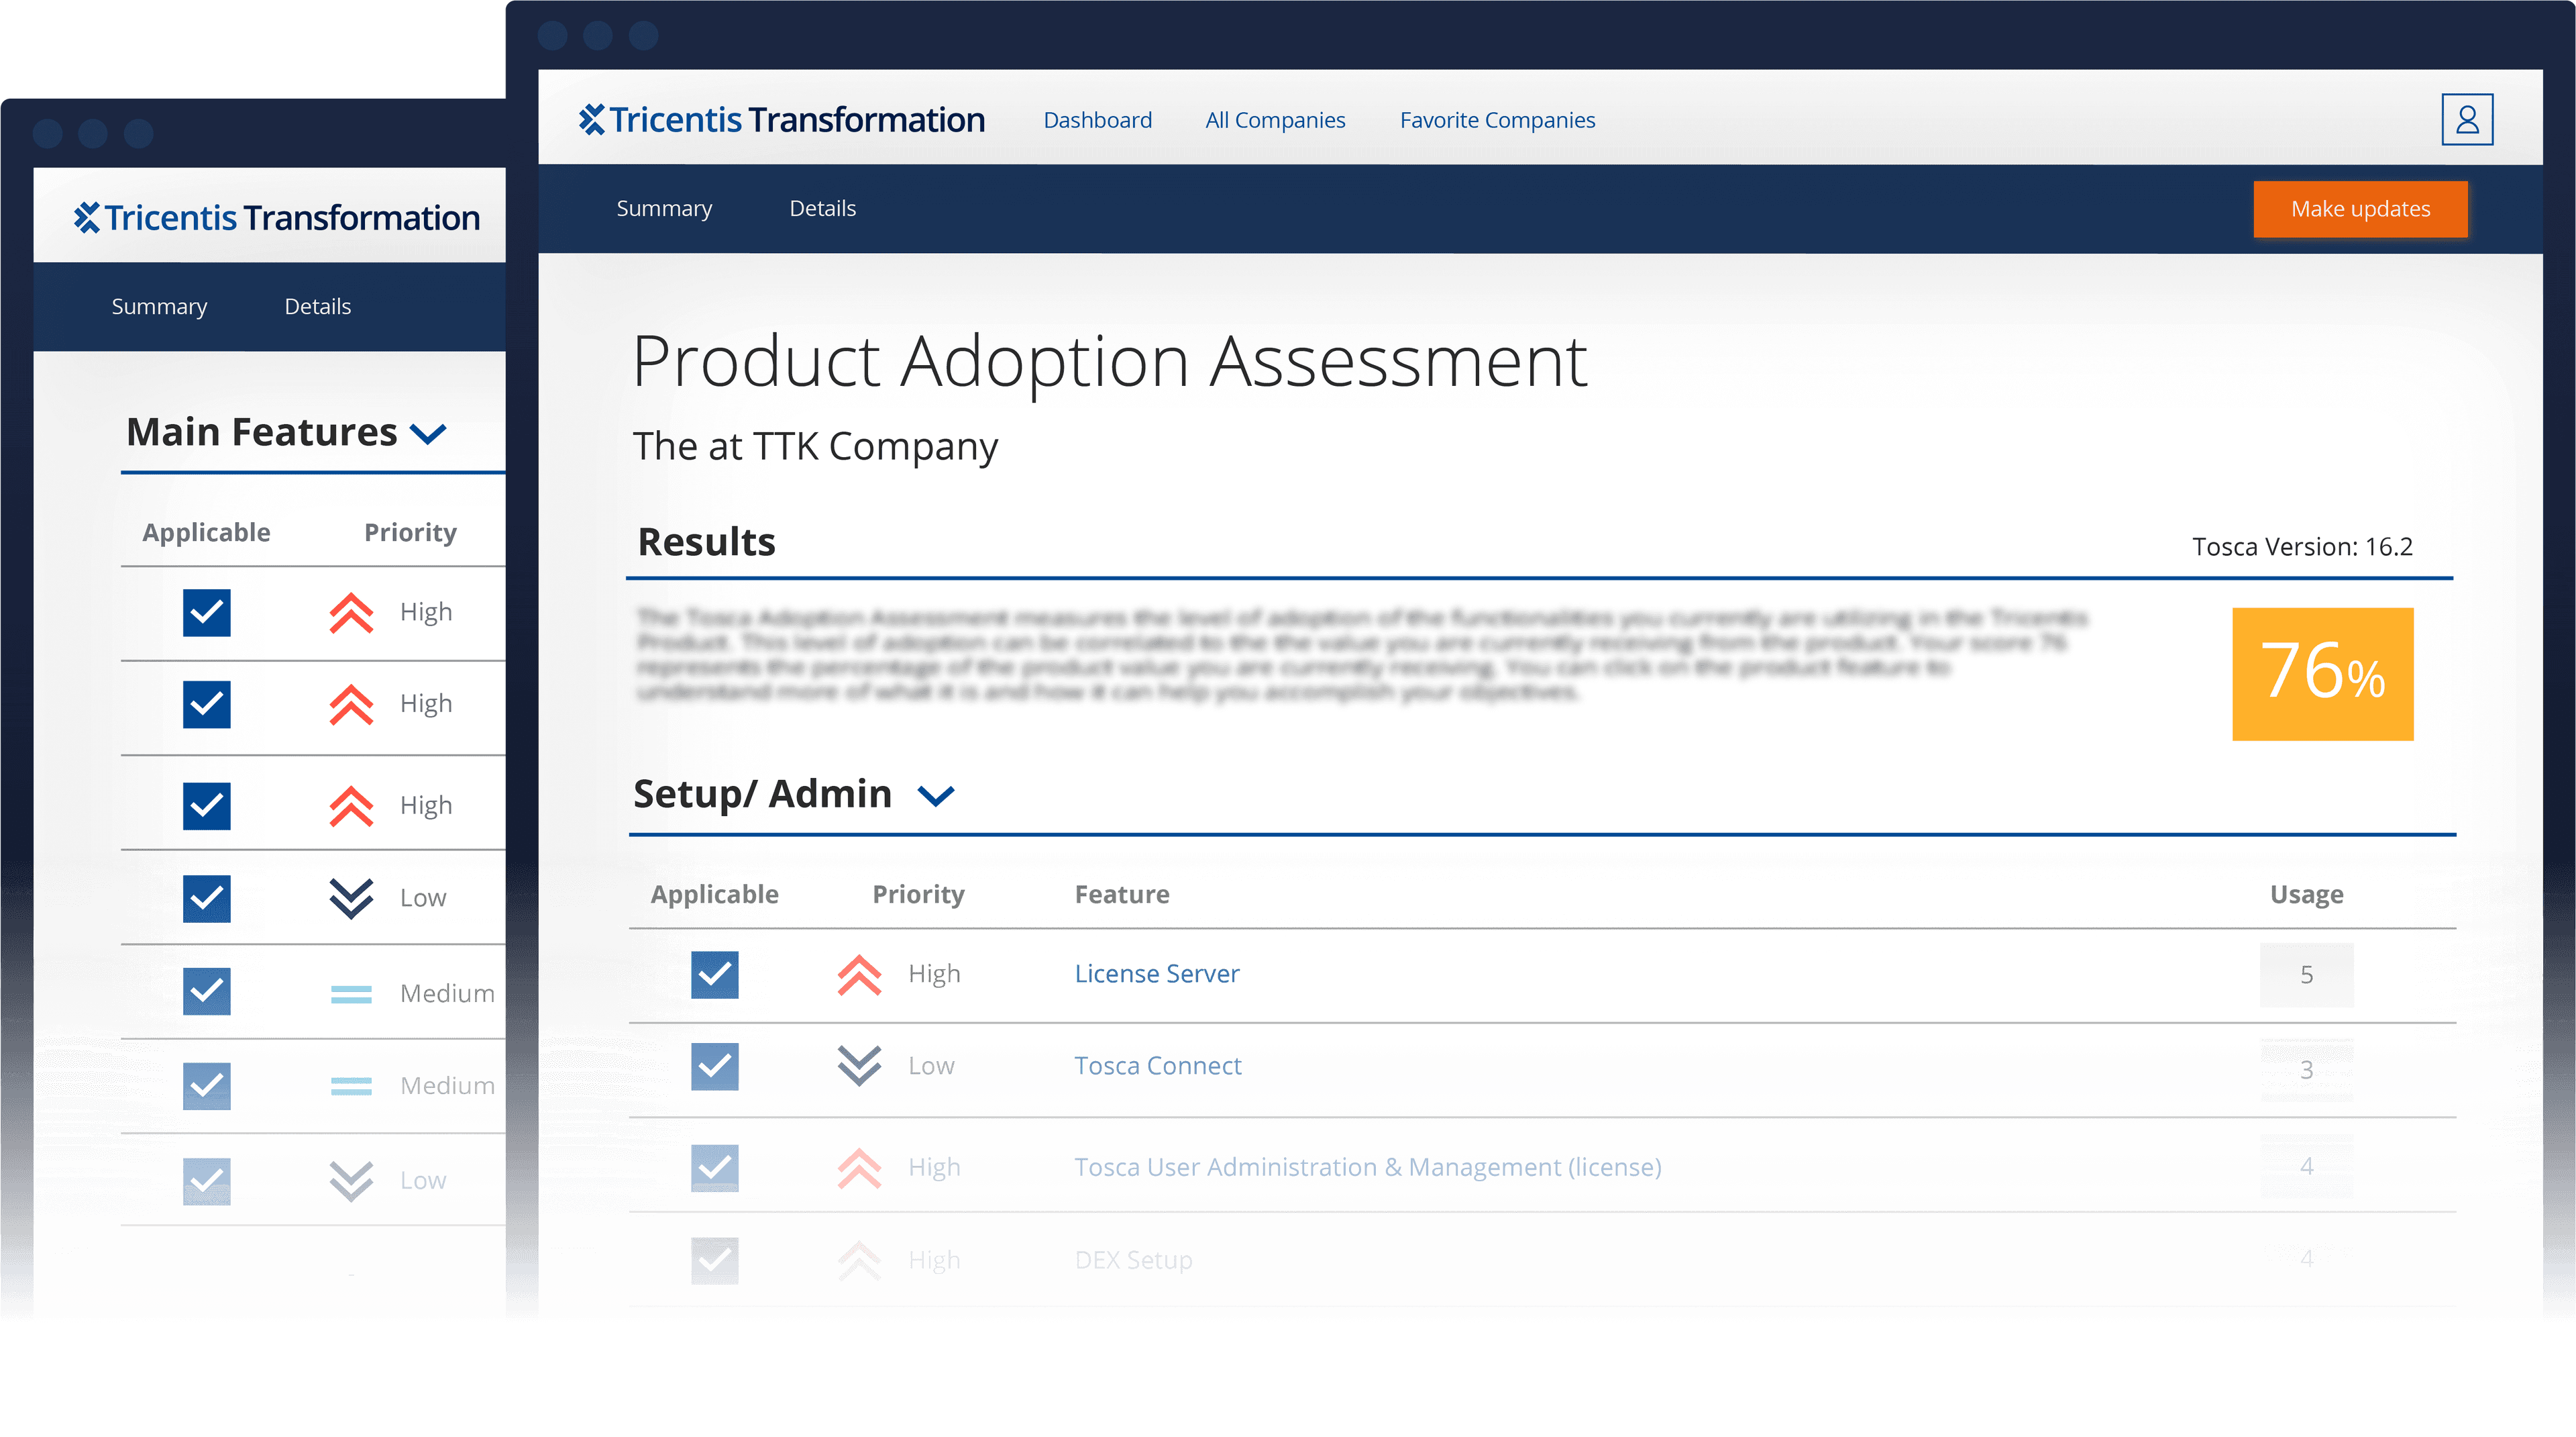The height and width of the screenshot is (1437, 2576).
Task: Click second Medium priority icon in Main Features
Action: (x=351, y=1086)
